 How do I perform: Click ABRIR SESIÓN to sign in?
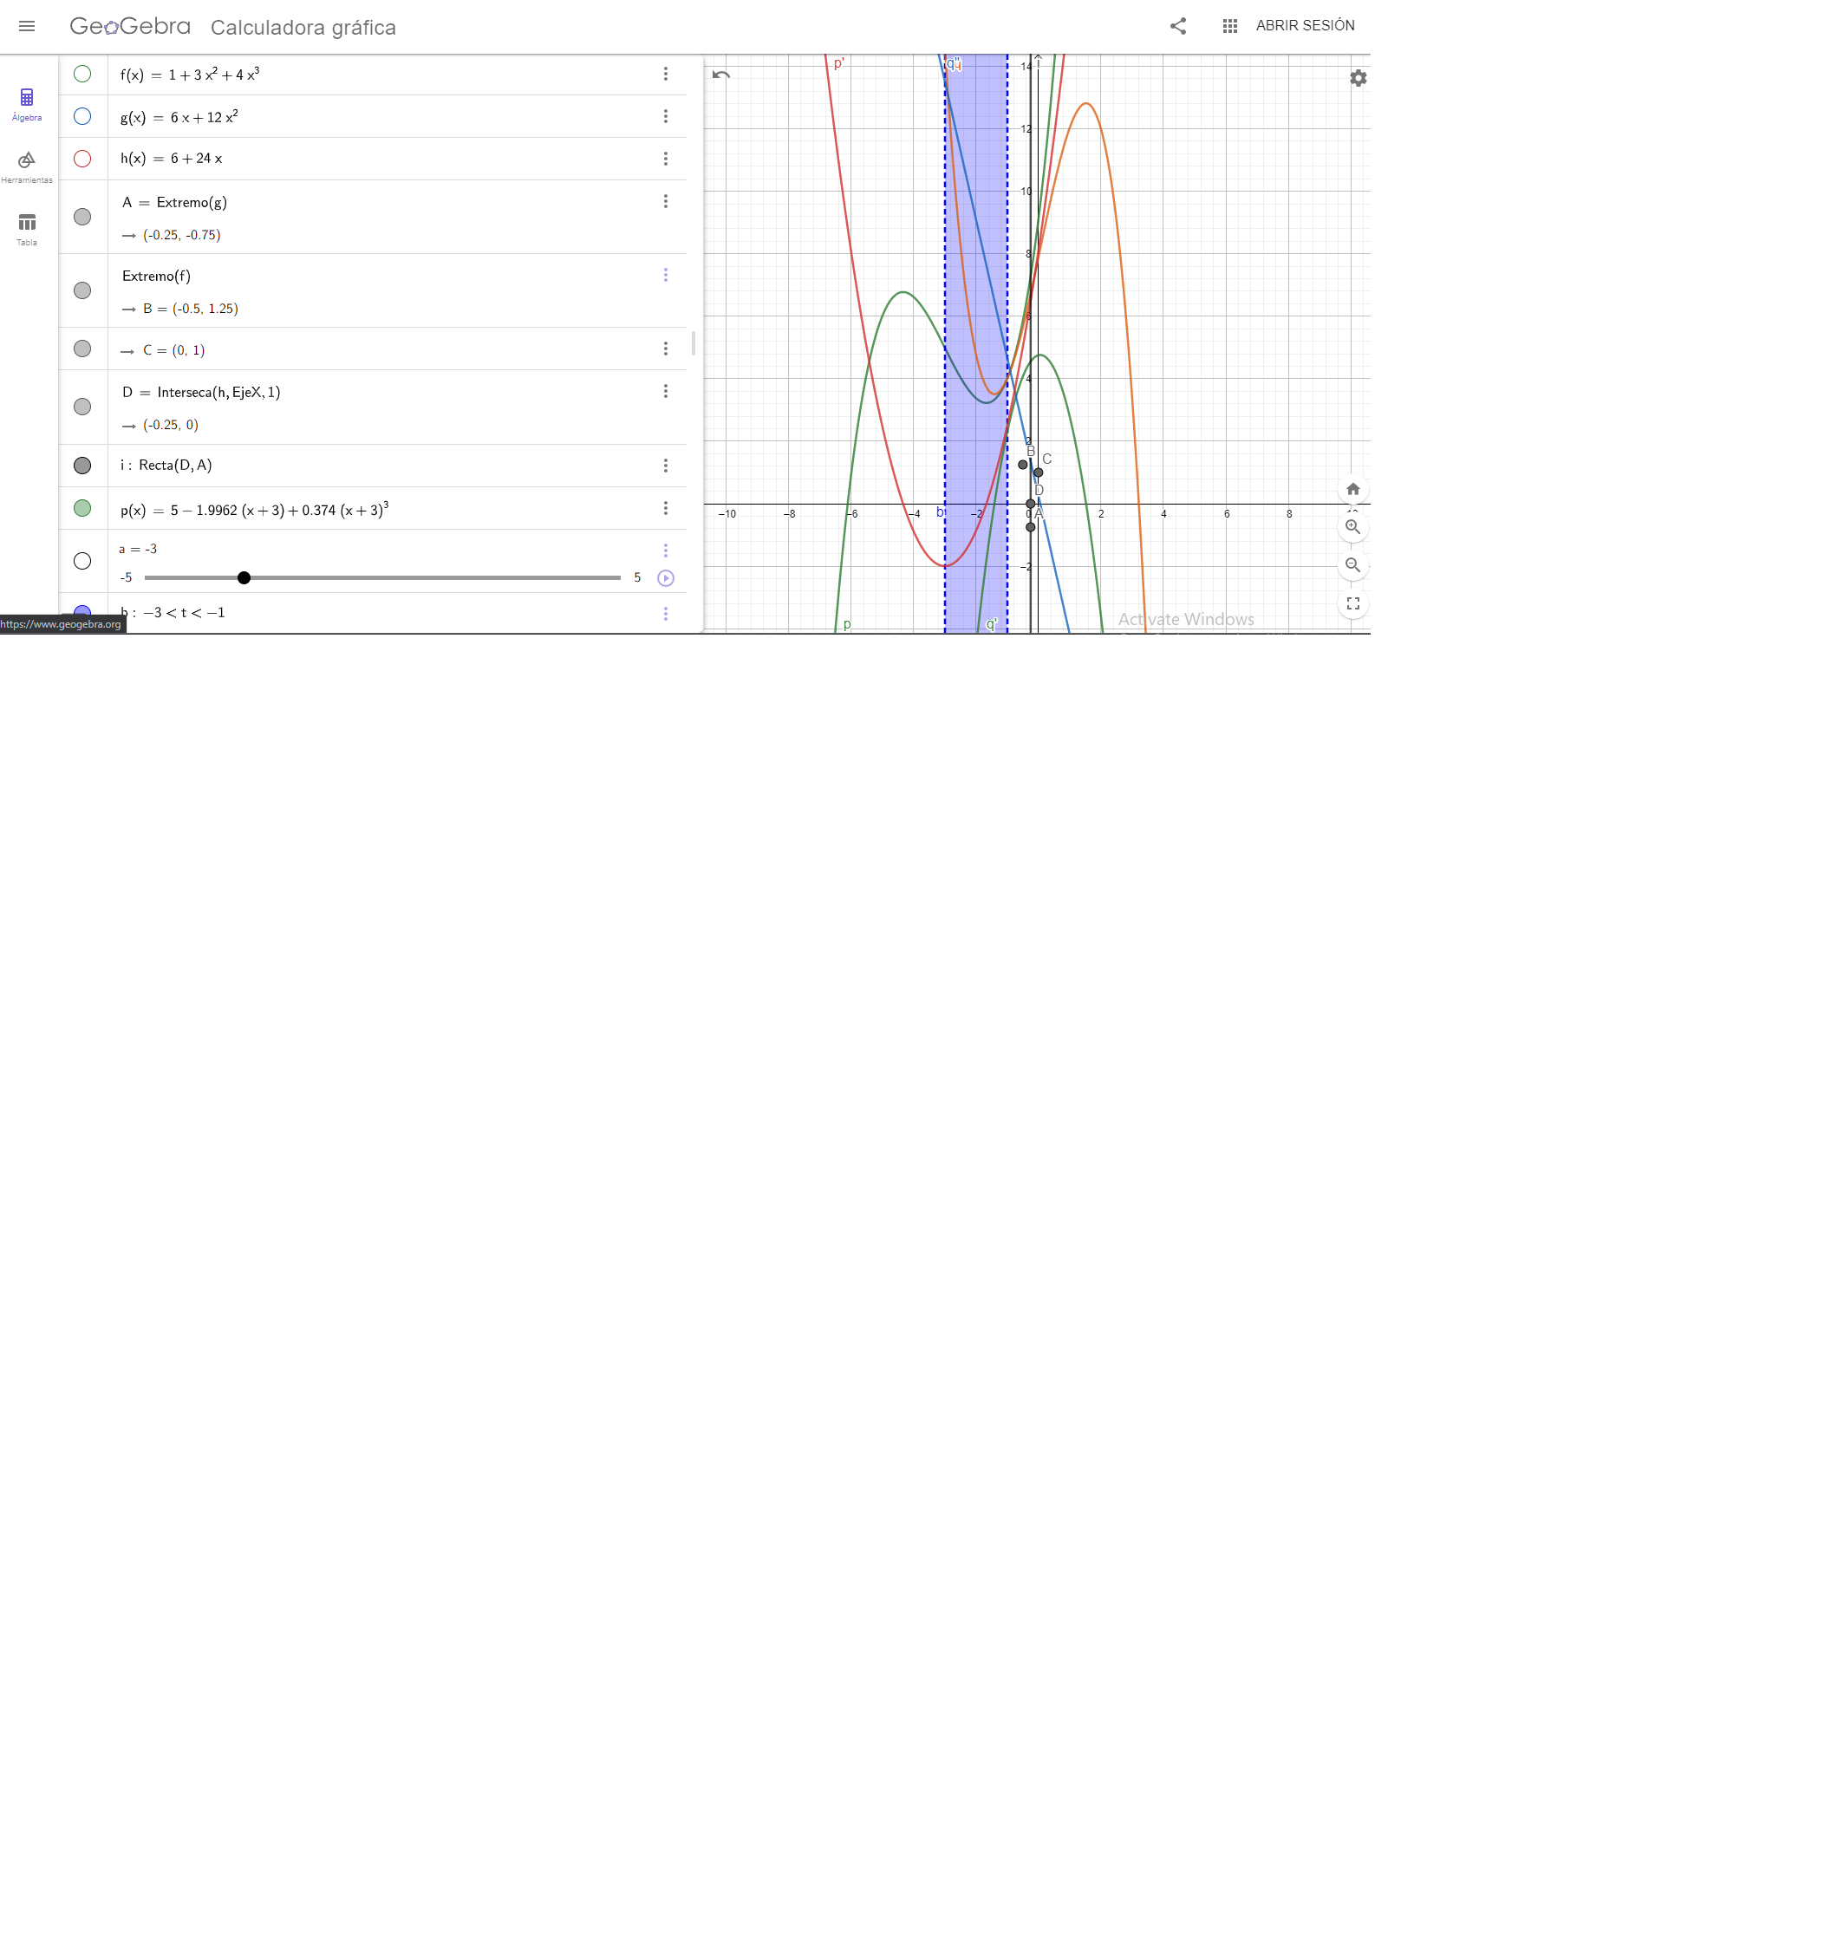coord(1305,25)
